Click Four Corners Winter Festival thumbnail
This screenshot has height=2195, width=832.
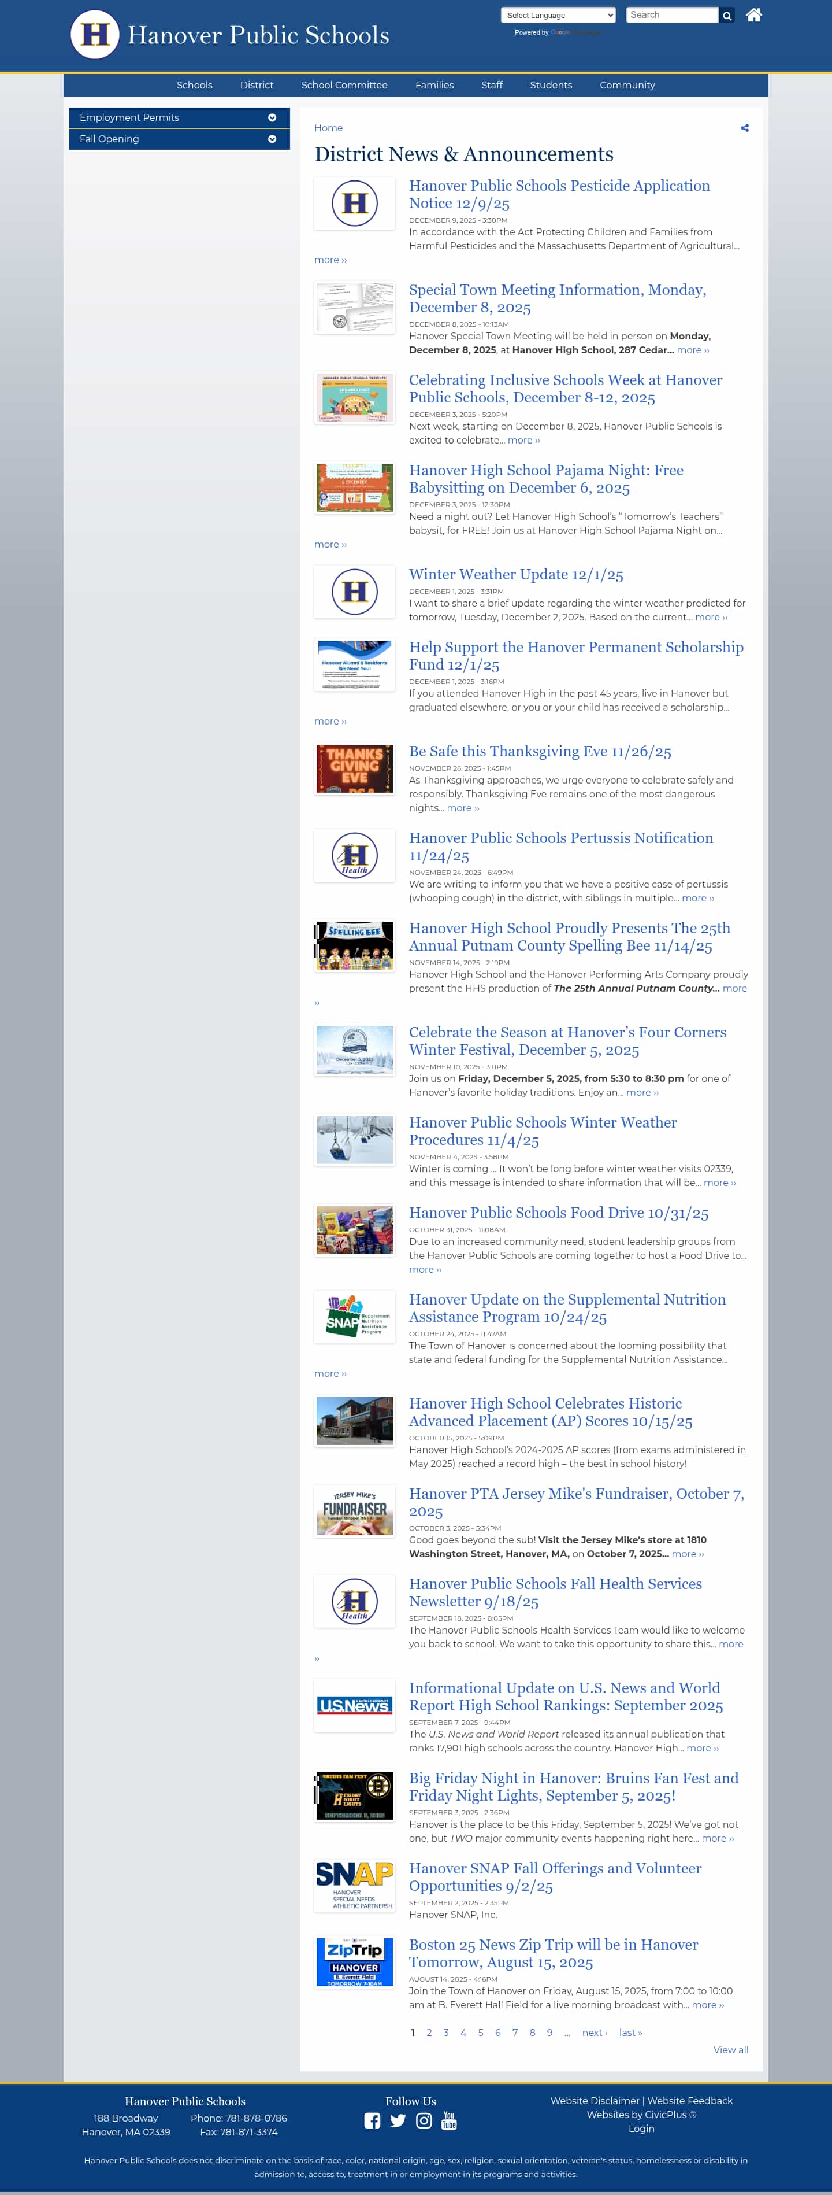(x=354, y=1050)
